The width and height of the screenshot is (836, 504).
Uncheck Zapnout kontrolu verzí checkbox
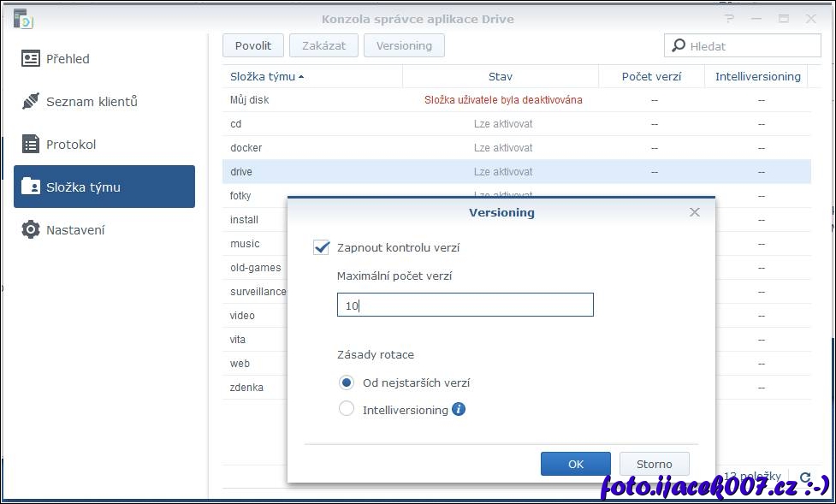coord(322,247)
